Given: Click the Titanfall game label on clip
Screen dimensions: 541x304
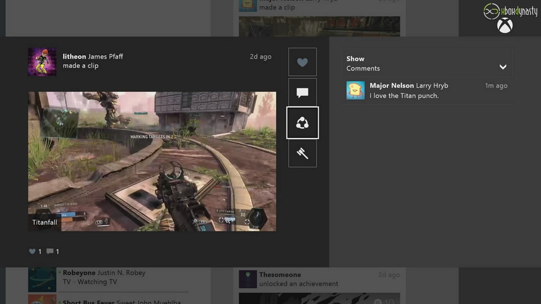Looking at the screenshot, I should pos(45,222).
